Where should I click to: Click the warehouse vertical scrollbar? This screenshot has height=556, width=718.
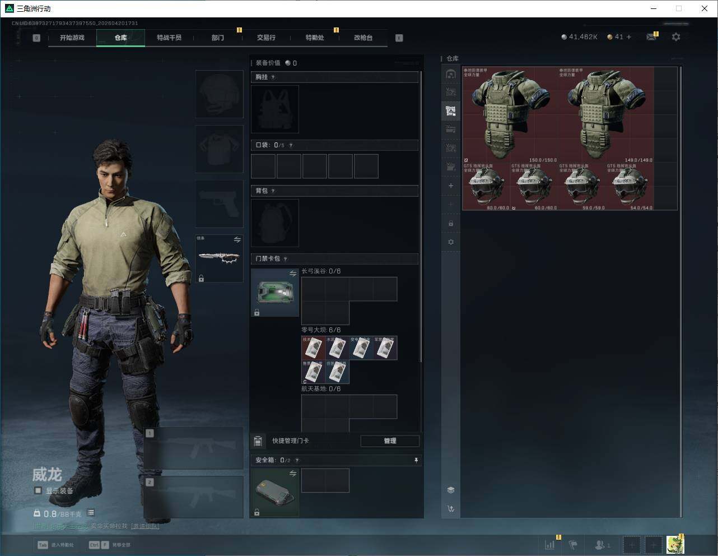(x=680, y=291)
